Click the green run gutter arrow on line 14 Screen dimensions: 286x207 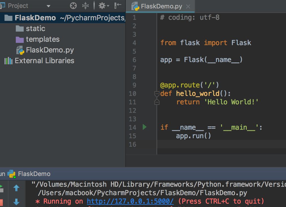pyautogui.click(x=144, y=127)
